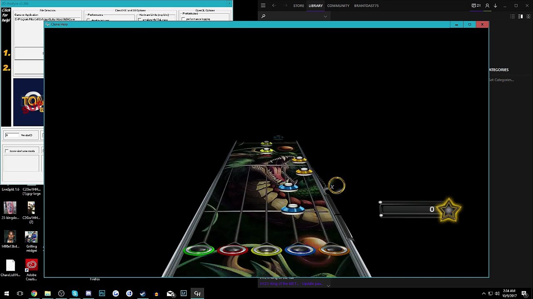Show hidden system tray icons
This screenshot has height=299, width=533.
click(484, 294)
